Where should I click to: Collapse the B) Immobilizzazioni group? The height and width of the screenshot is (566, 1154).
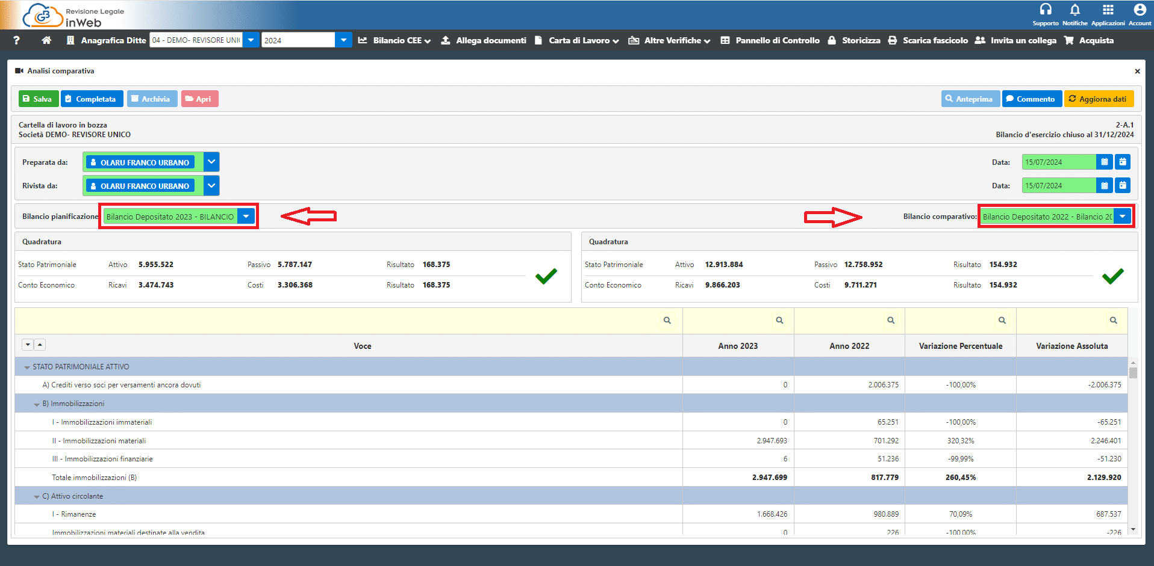click(37, 404)
